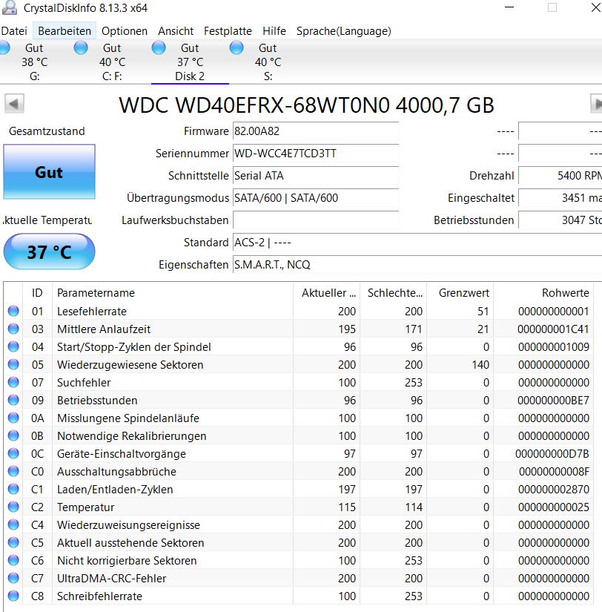The image size is (602, 612).
Task: Click the empty Laufwerksbuchstaben field
Action: [x=316, y=220]
